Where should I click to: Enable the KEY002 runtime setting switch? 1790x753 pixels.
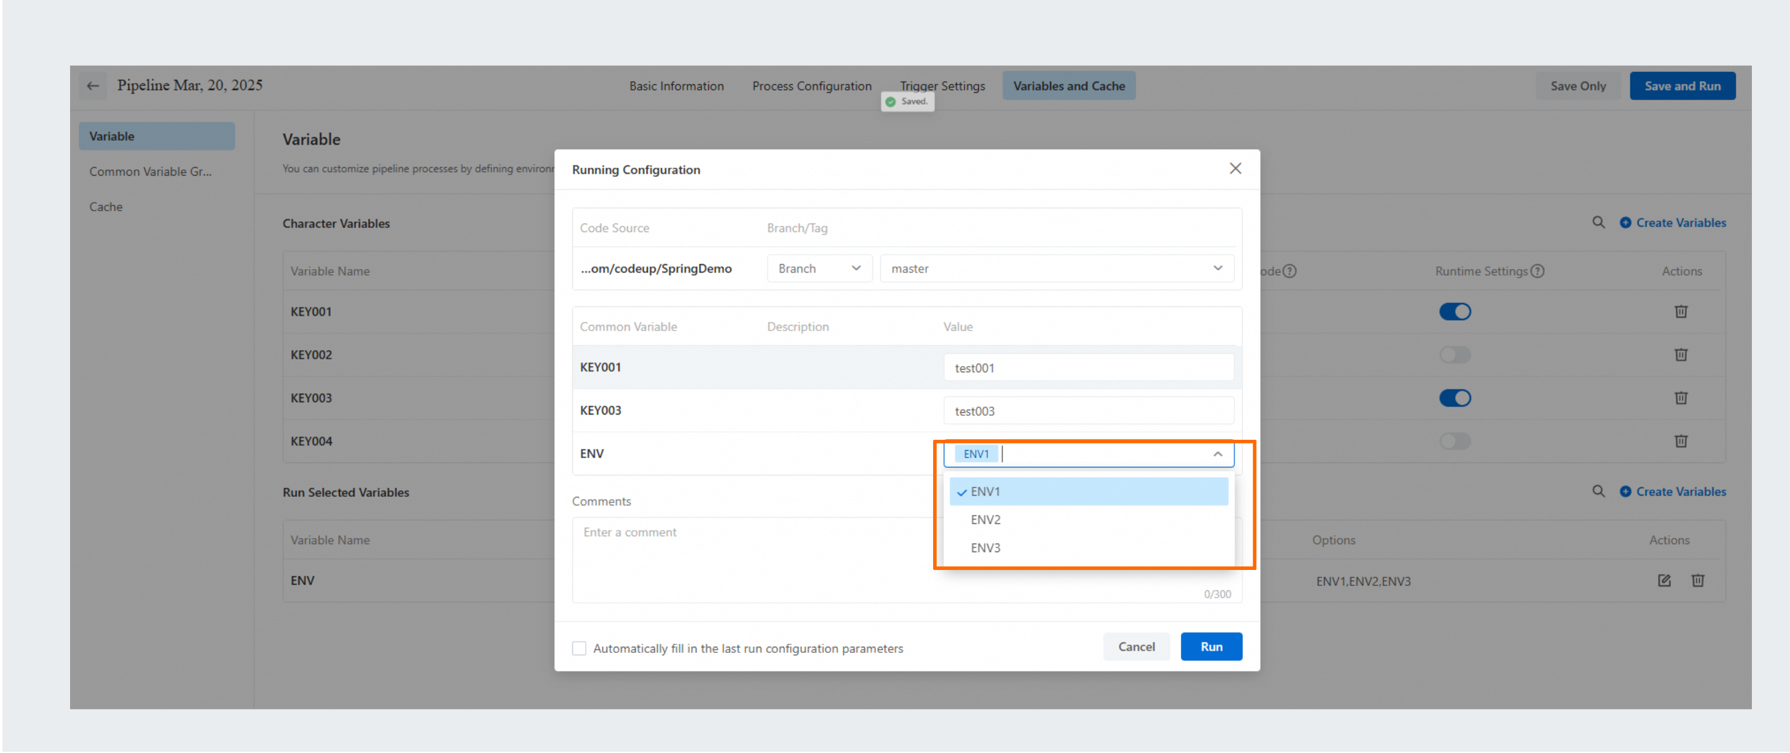click(1454, 354)
